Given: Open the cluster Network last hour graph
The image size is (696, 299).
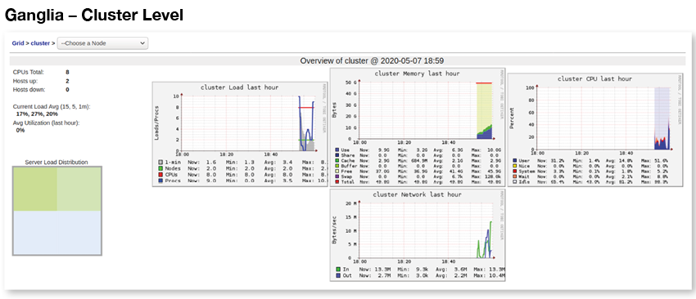Looking at the screenshot, I should click(x=418, y=235).
